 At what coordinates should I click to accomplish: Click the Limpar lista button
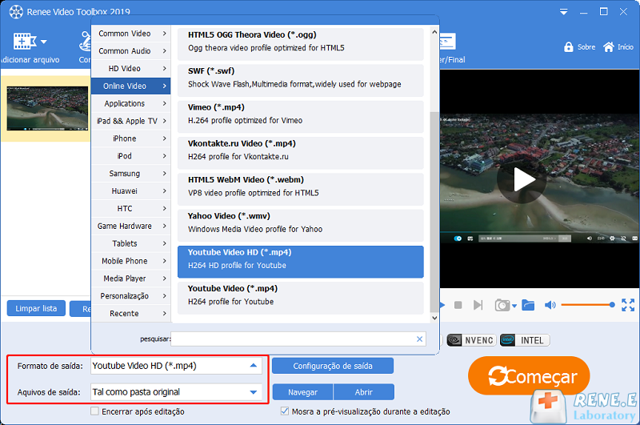(x=36, y=309)
